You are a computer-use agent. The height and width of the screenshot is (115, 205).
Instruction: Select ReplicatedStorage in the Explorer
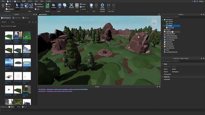(x=171, y=36)
